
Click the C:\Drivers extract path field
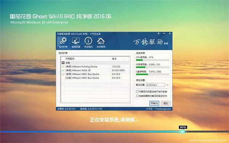155,85
